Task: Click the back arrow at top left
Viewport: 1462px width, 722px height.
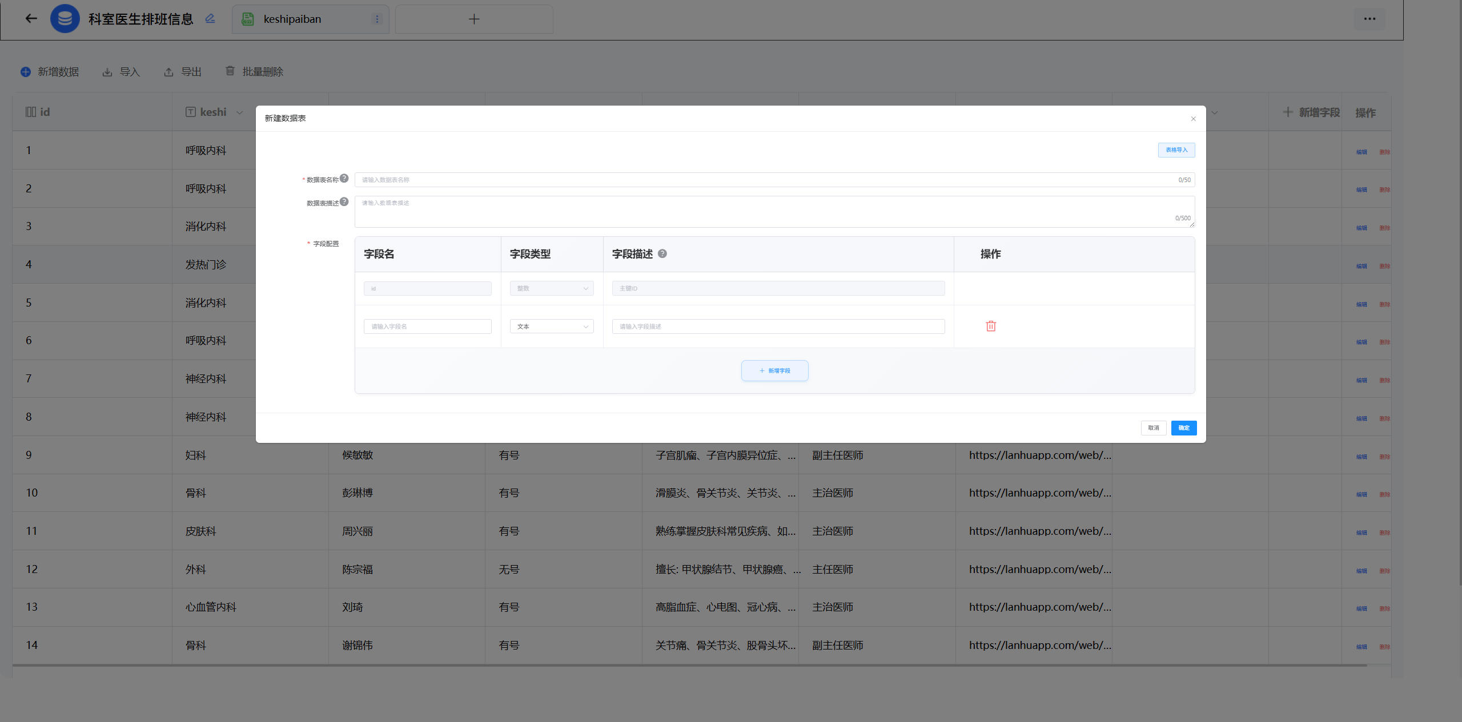Action: (x=31, y=18)
